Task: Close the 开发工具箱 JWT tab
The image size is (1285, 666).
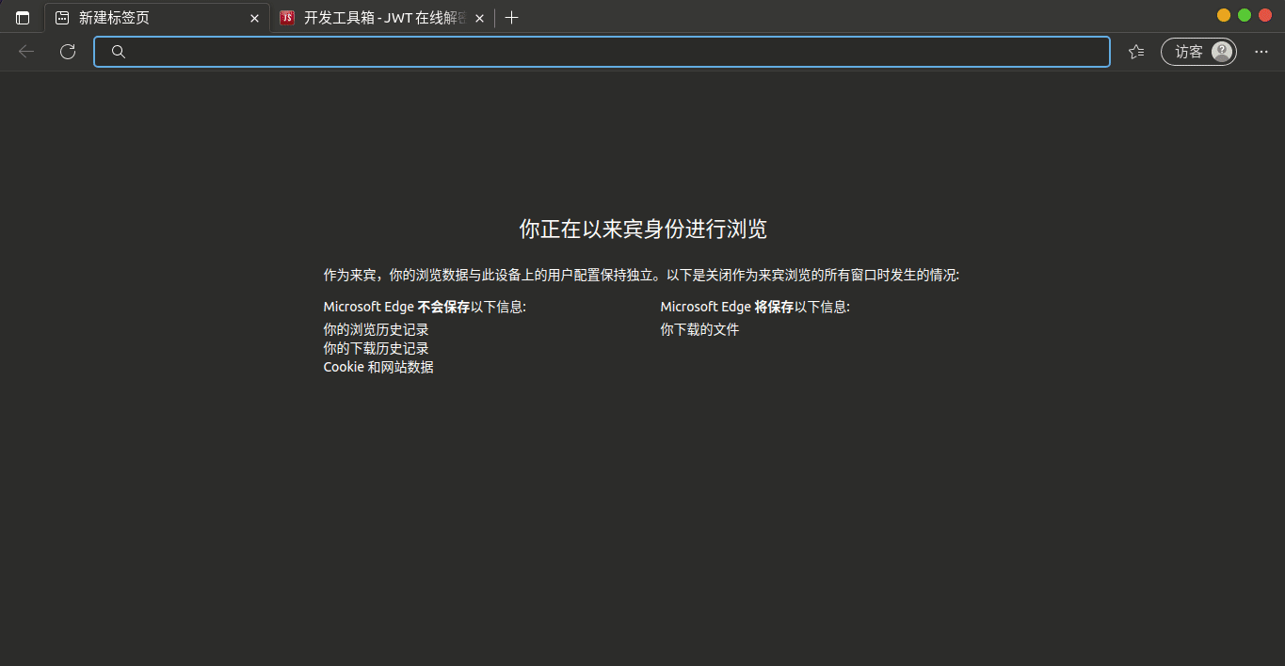Action: point(479,18)
